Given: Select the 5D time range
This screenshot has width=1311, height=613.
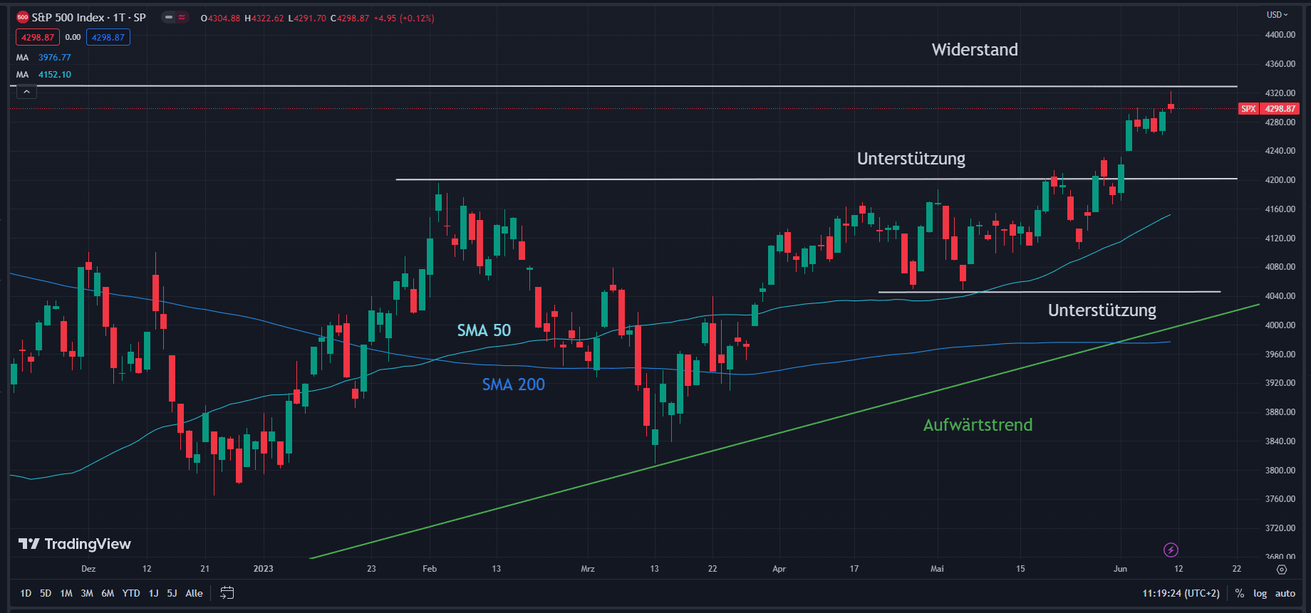Looking at the screenshot, I should click(x=46, y=593).
